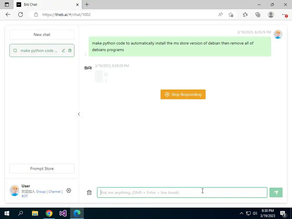Image resolution: width=292 pixels, height=219 pixels.
Task: Click the Microsoft Edge taskbar icon
Action: tap(77, 213)
